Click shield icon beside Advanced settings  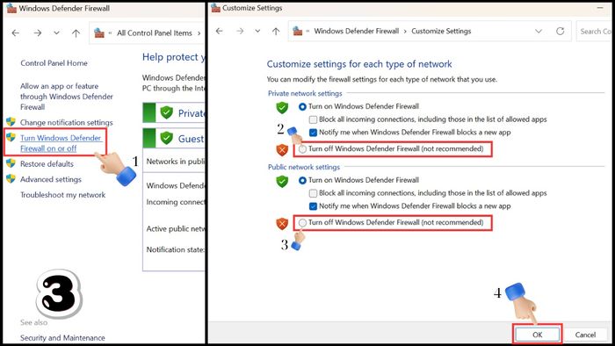click(x=11, y=178)
